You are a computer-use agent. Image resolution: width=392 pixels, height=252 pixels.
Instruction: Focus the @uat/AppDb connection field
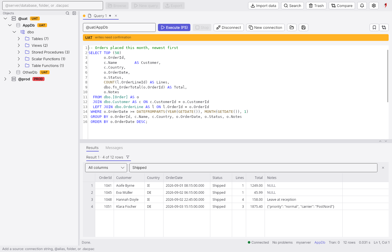pos(119,27)
